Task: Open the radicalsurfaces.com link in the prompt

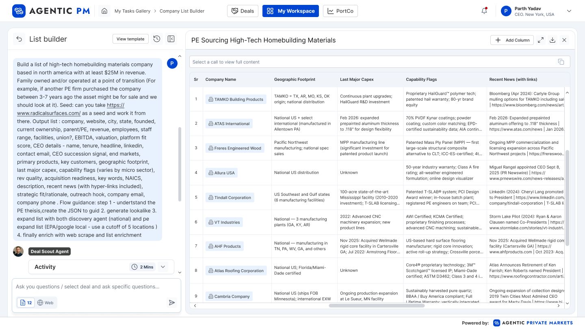Action: pyautogui.click(x=49, y=113)
